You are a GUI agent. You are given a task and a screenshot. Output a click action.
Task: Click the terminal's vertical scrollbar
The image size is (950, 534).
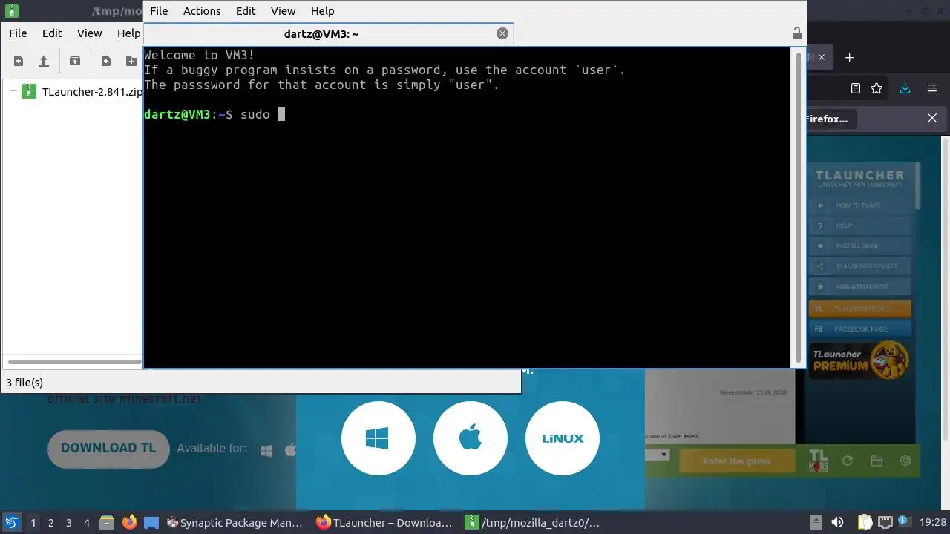[x=799, y=206]
